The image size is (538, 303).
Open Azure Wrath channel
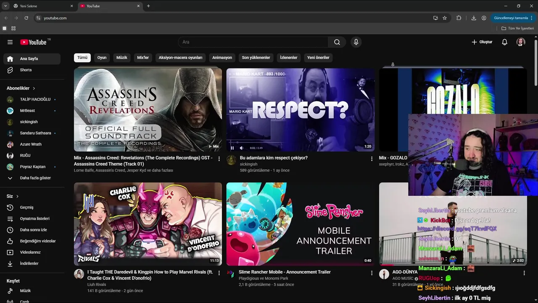coord(32,144)
